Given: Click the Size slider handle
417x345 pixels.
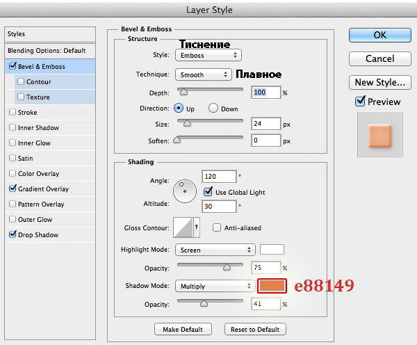Looking at the screenshot, I should tap(187, 123).
